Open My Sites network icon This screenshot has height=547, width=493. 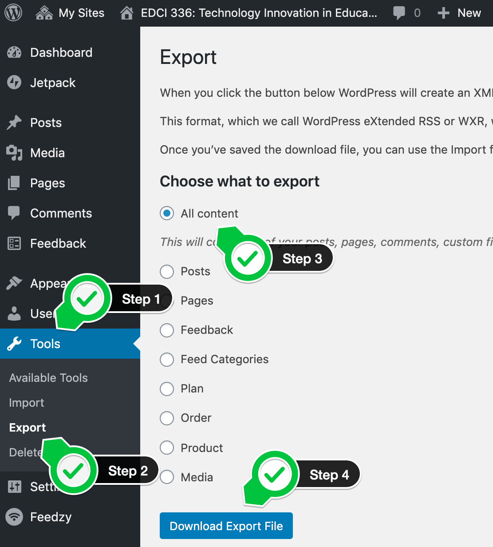(x=44, y=13)
